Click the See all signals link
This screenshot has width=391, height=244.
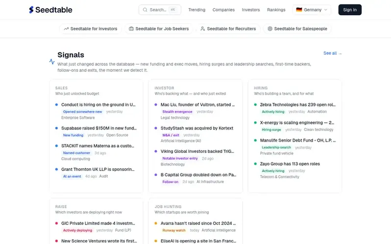pos(332,53)
